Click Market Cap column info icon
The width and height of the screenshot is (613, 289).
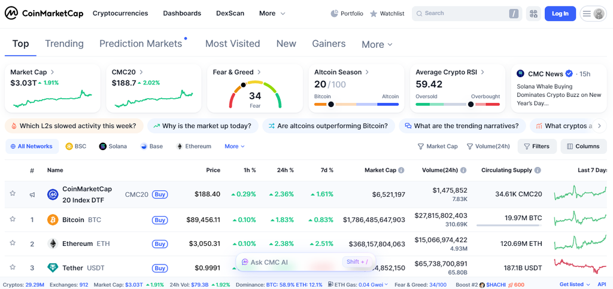[x=402, y=171]
